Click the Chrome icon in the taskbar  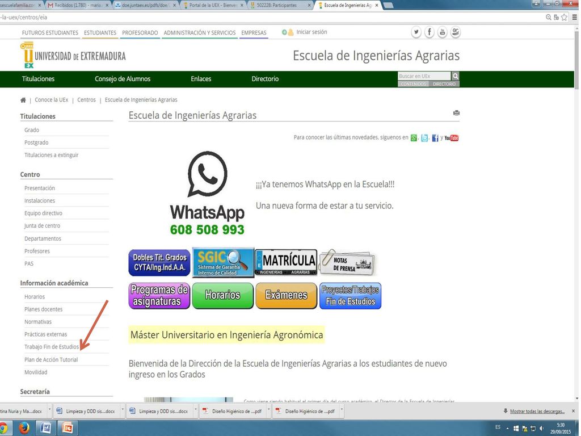[x=4, y=428]
